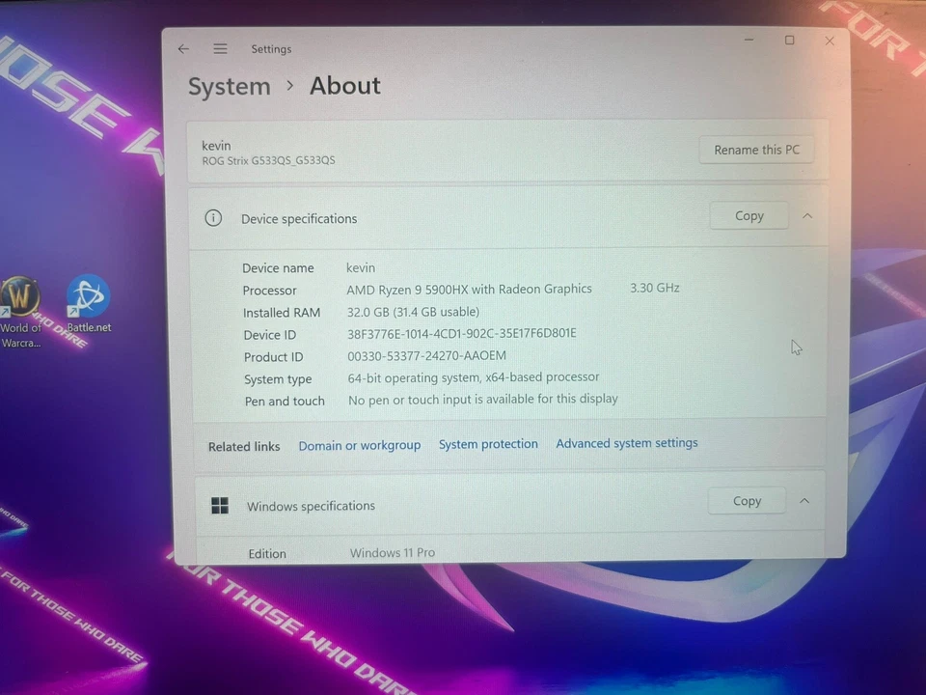
Task: Open Advanced system settings link
Action: (627, 443)
